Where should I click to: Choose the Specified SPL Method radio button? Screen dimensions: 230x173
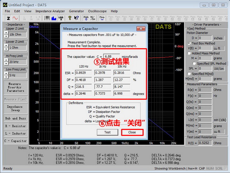point(194,64)
